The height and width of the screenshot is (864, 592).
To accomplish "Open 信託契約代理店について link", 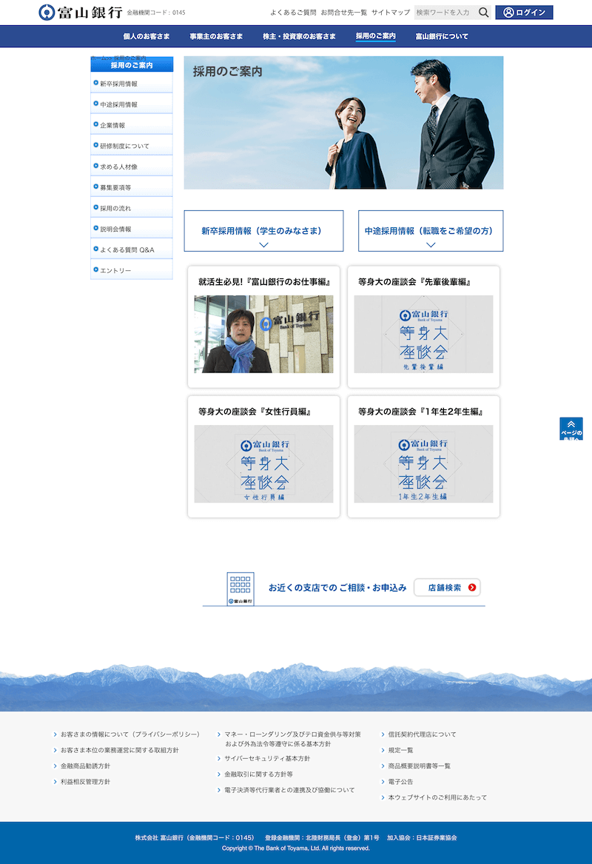I will (422, 734).
